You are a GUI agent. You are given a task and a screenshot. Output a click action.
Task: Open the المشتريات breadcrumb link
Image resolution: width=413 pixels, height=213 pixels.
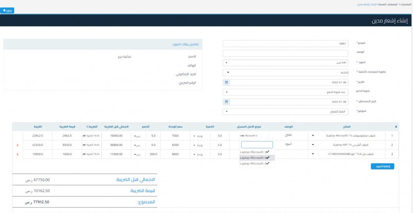pyautogui.click(x=406, y=4)
